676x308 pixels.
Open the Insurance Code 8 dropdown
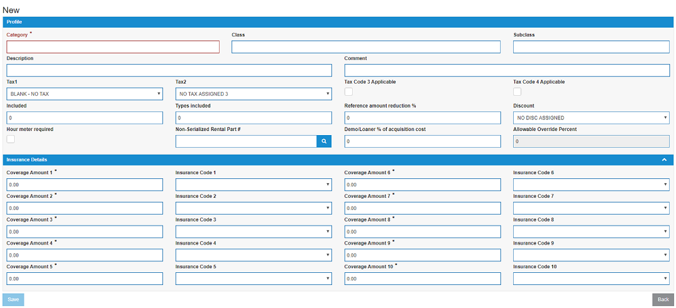(x=591, y=232)
